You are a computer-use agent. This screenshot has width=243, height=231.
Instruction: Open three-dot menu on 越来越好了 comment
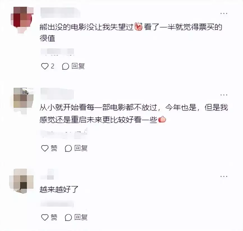(x=224, y=176)
